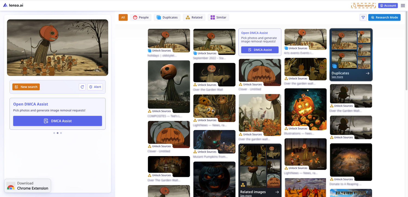Open the Duplicates collection card arrow
Image resolution: width=408 pixels, height=197 pixels.
point(367,73)
